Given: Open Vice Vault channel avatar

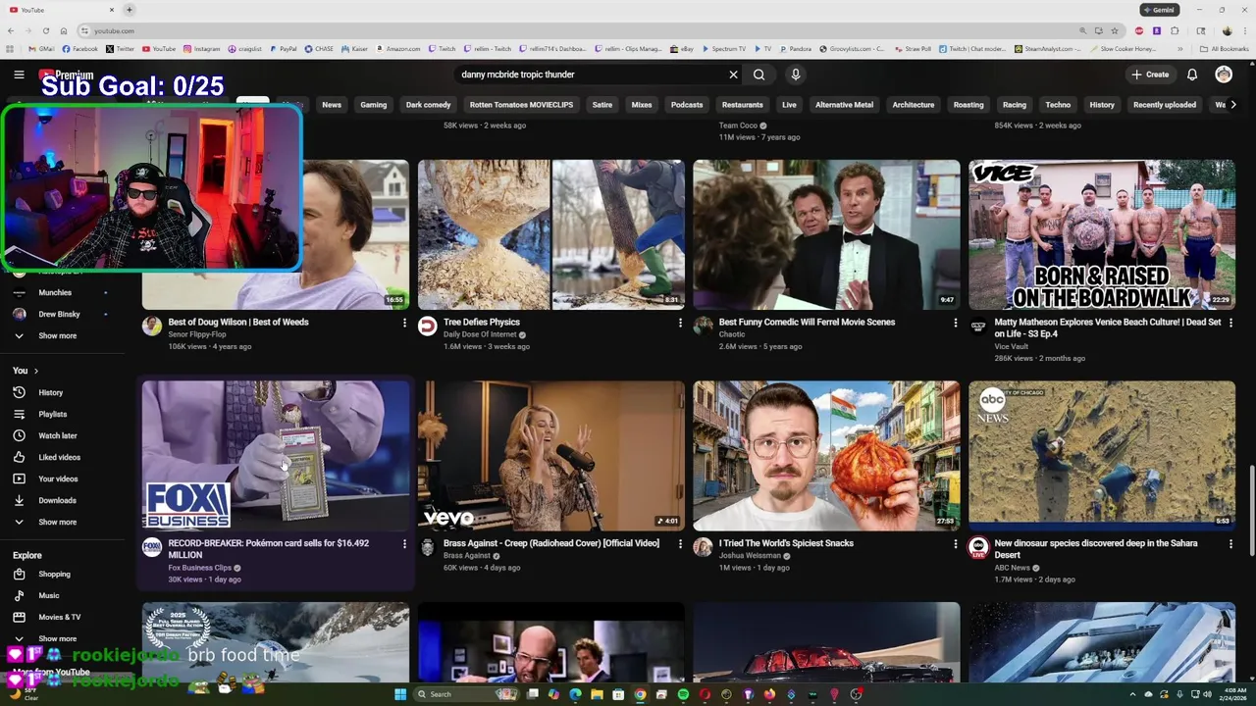Looking at the screenshot, I should pyautogui.click(x=978, y=327).
